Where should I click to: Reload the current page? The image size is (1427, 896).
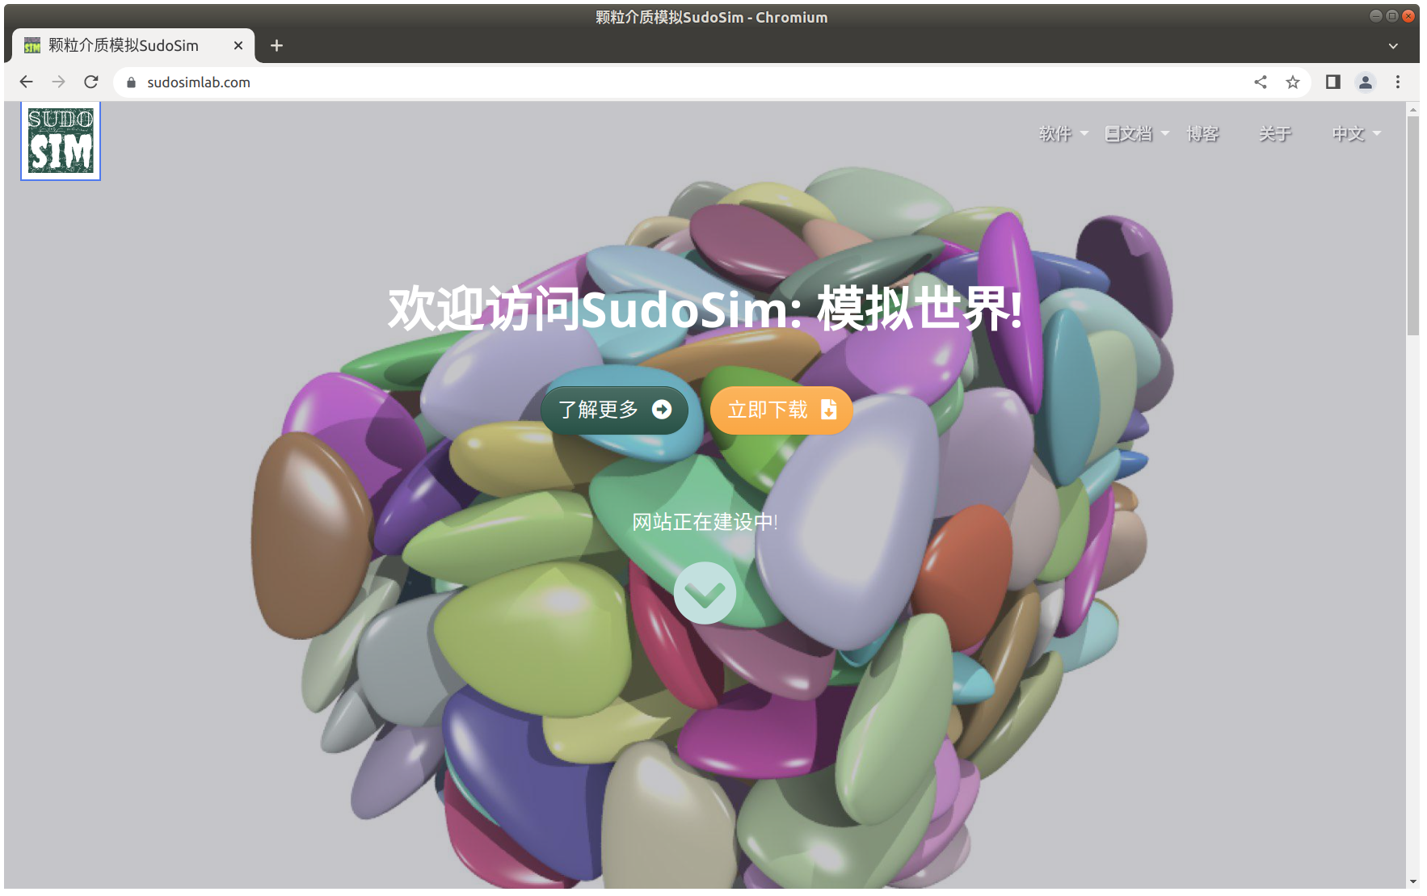click(x=91, y=82)
